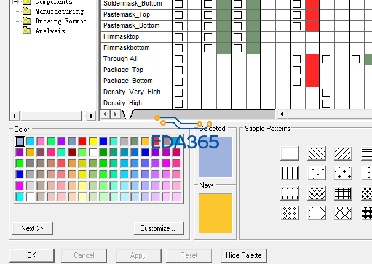372x264 pixels.
Task: Select the sparse tick marks stipple pattern
Action: 290,193
